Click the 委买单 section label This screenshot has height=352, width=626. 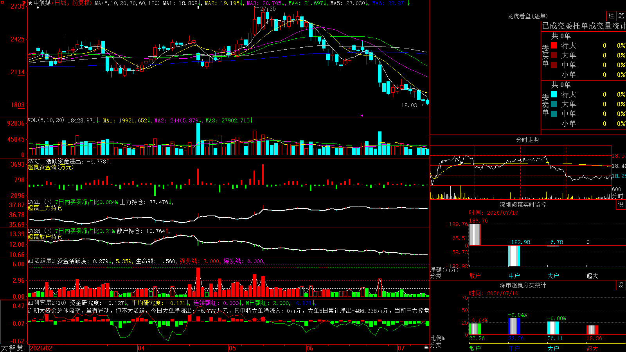(x=545, y=56)
